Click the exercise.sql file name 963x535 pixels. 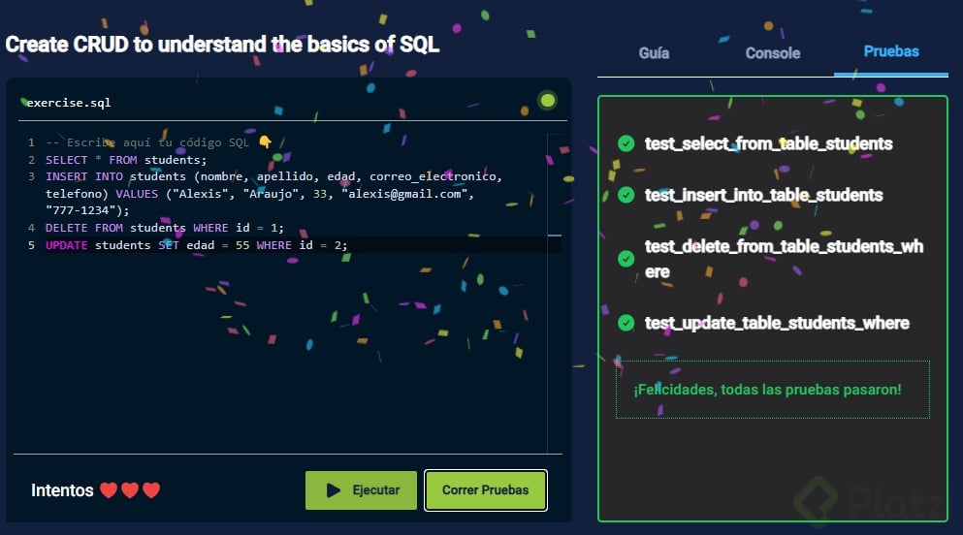(69, 103)
